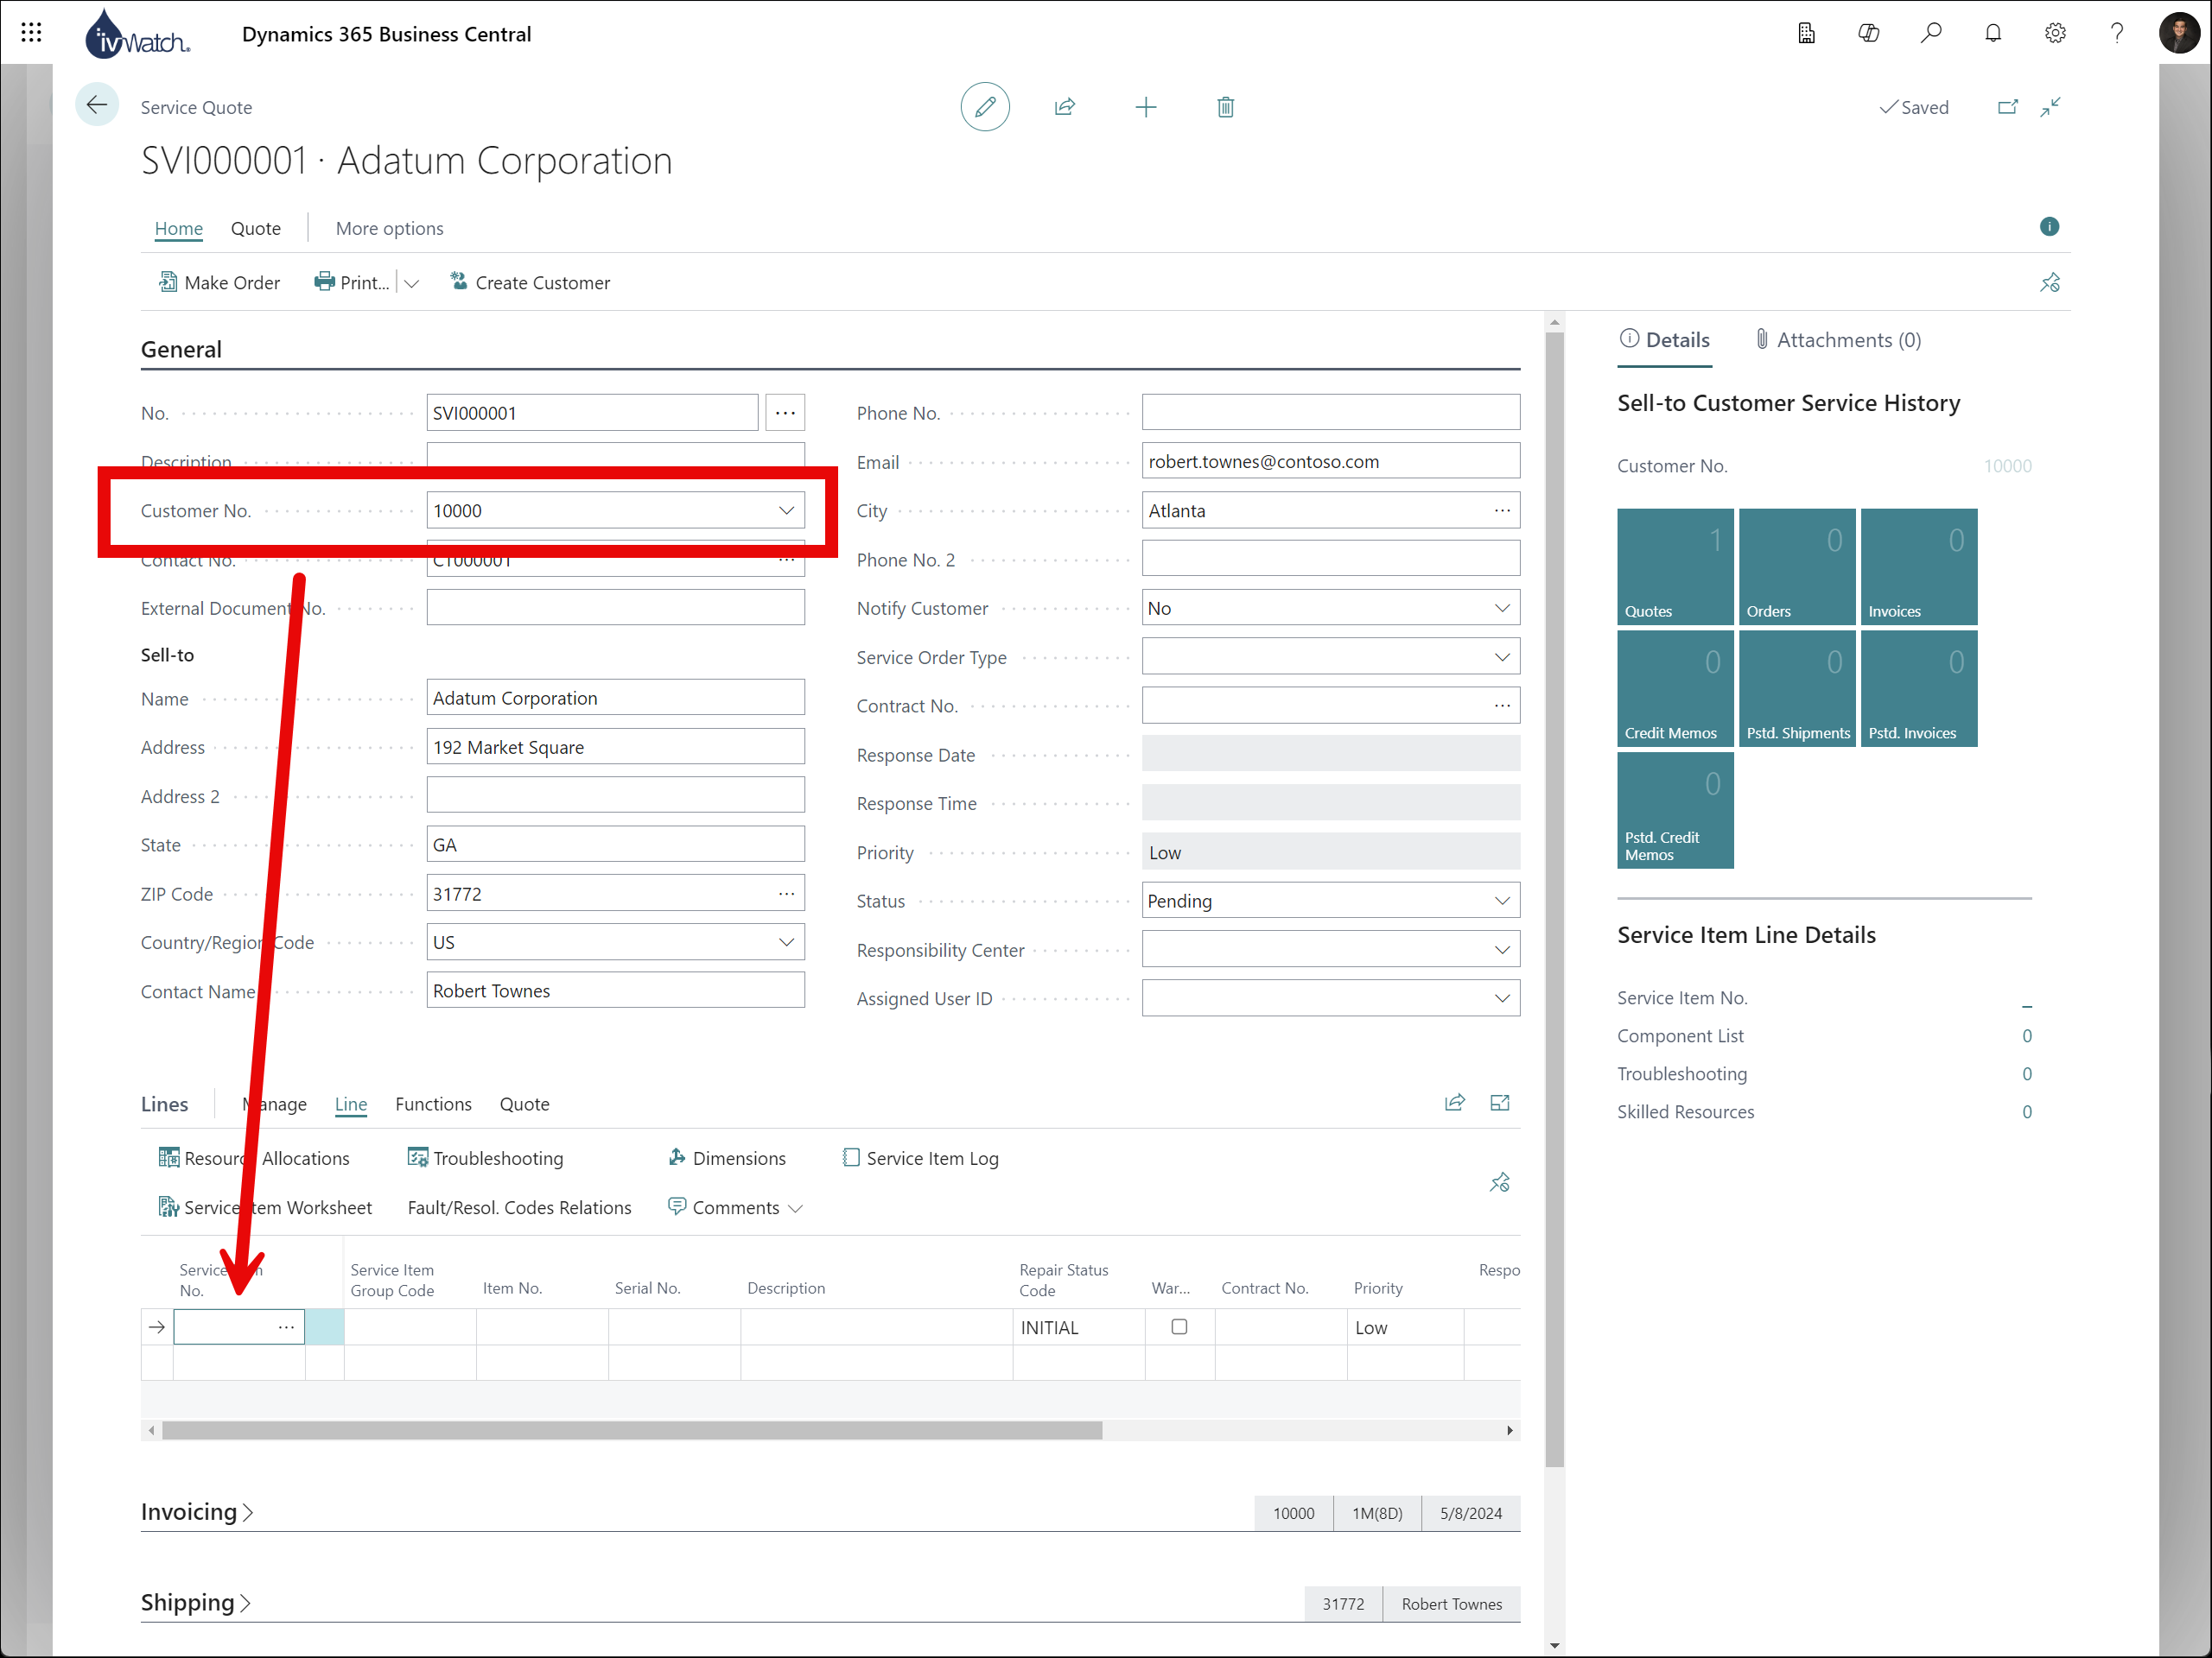Open the Notify Customer dropdown
2212x1658 pixels.
1501,608
